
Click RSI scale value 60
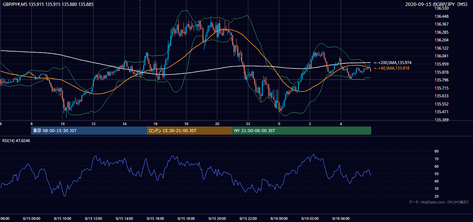(x=436, y=166)
